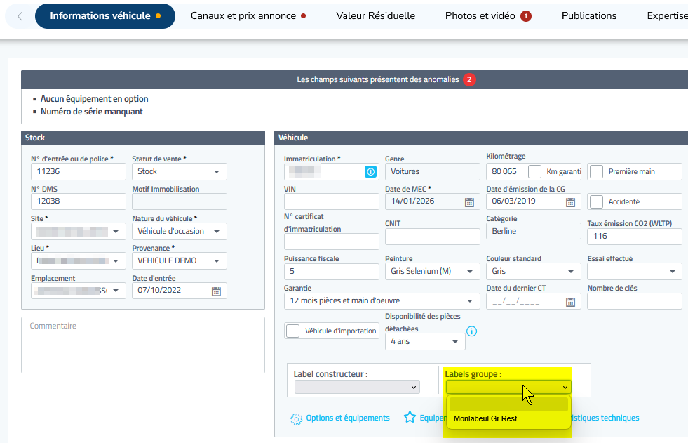This screenshot has height=443, width=688.
Task: Click the N° DMS field
Action: click(x=78, y=201)
